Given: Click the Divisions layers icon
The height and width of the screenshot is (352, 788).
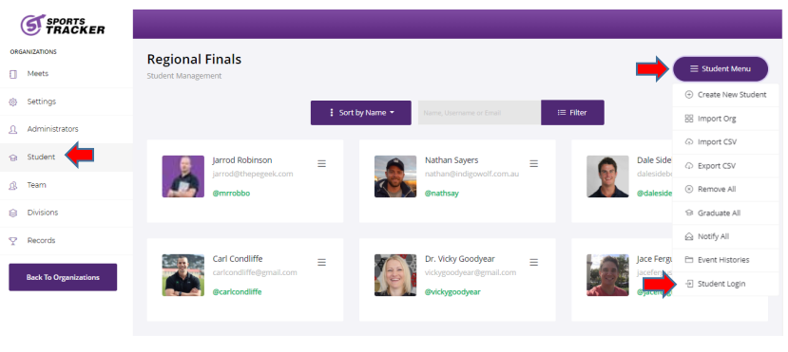Looking at the screenshot, I should click(13, 213).
